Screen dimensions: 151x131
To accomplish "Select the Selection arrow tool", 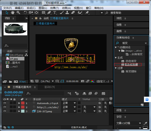I will tap(7, 13).
